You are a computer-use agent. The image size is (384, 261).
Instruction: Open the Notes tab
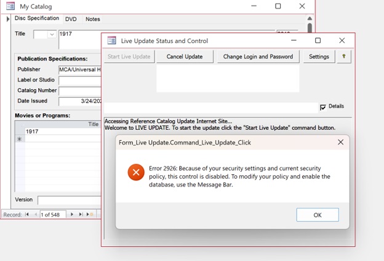click(92, 19)
